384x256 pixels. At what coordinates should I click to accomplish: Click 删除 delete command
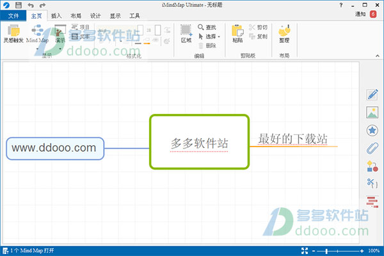207,45
